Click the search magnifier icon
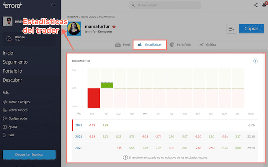268x167 pixels. [133, 5]
